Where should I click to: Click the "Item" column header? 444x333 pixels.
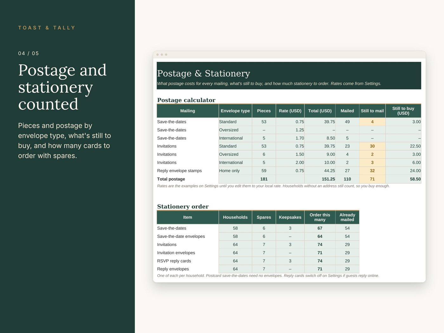[188, 217]
